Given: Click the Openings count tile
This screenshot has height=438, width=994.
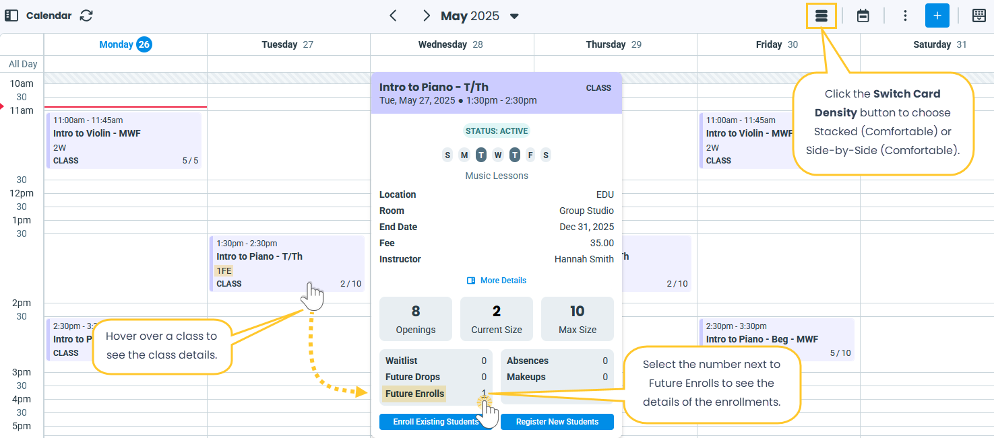Looking at the screenshot, I should click(x=416, y=318).
